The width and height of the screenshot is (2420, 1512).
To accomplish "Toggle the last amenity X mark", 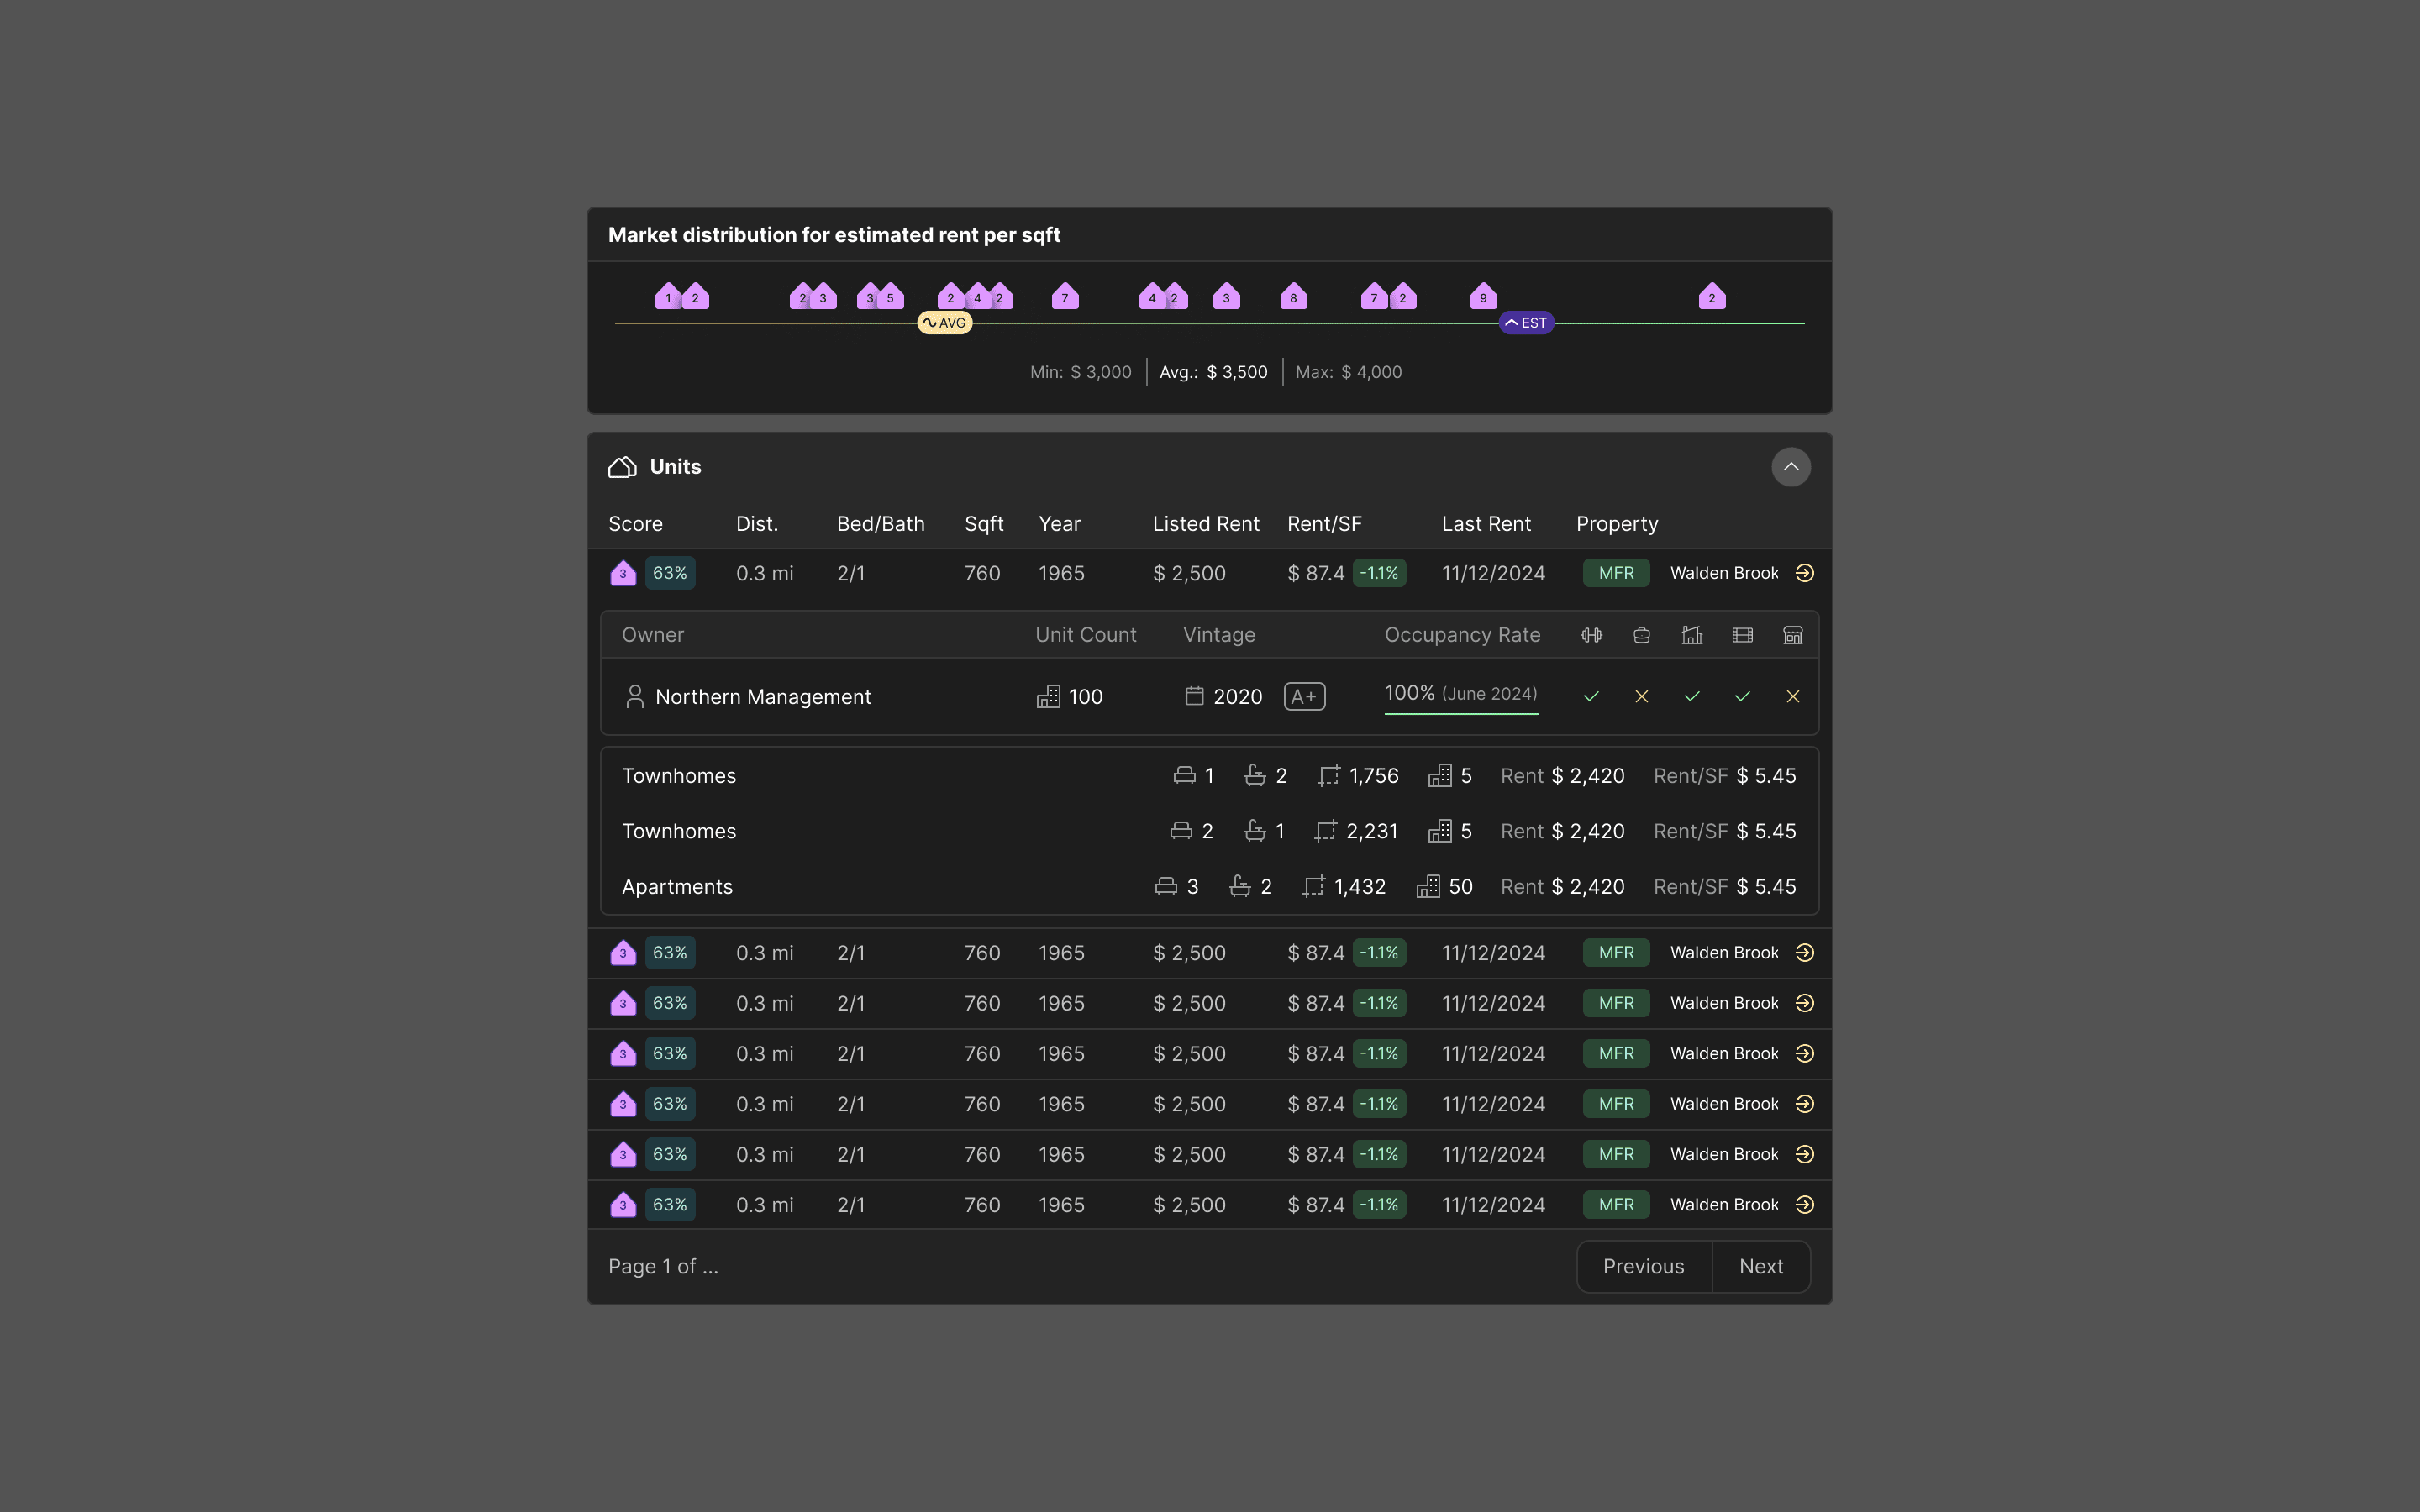I will [1792, 696].
